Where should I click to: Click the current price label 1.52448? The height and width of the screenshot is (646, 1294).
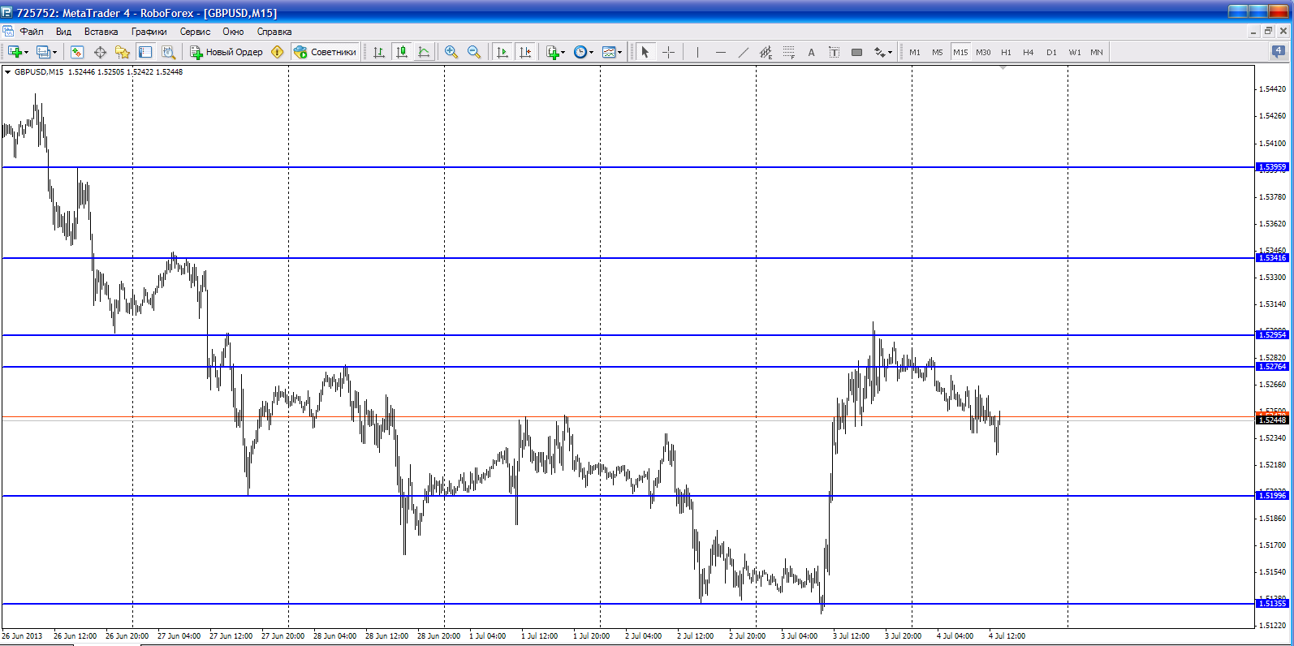pyautogui.click(x=1272, y=420)
